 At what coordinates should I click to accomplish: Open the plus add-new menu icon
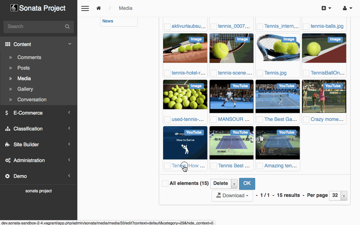click(326, 8)
